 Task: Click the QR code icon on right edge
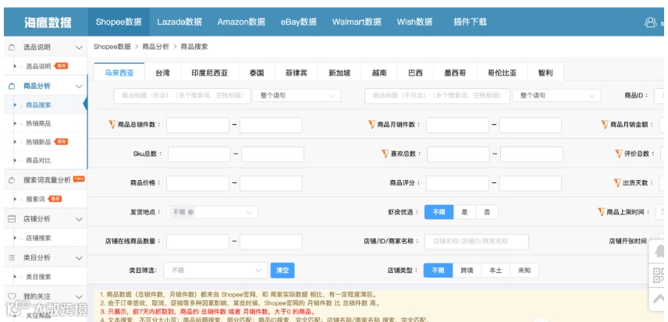(x=659, y=275)
